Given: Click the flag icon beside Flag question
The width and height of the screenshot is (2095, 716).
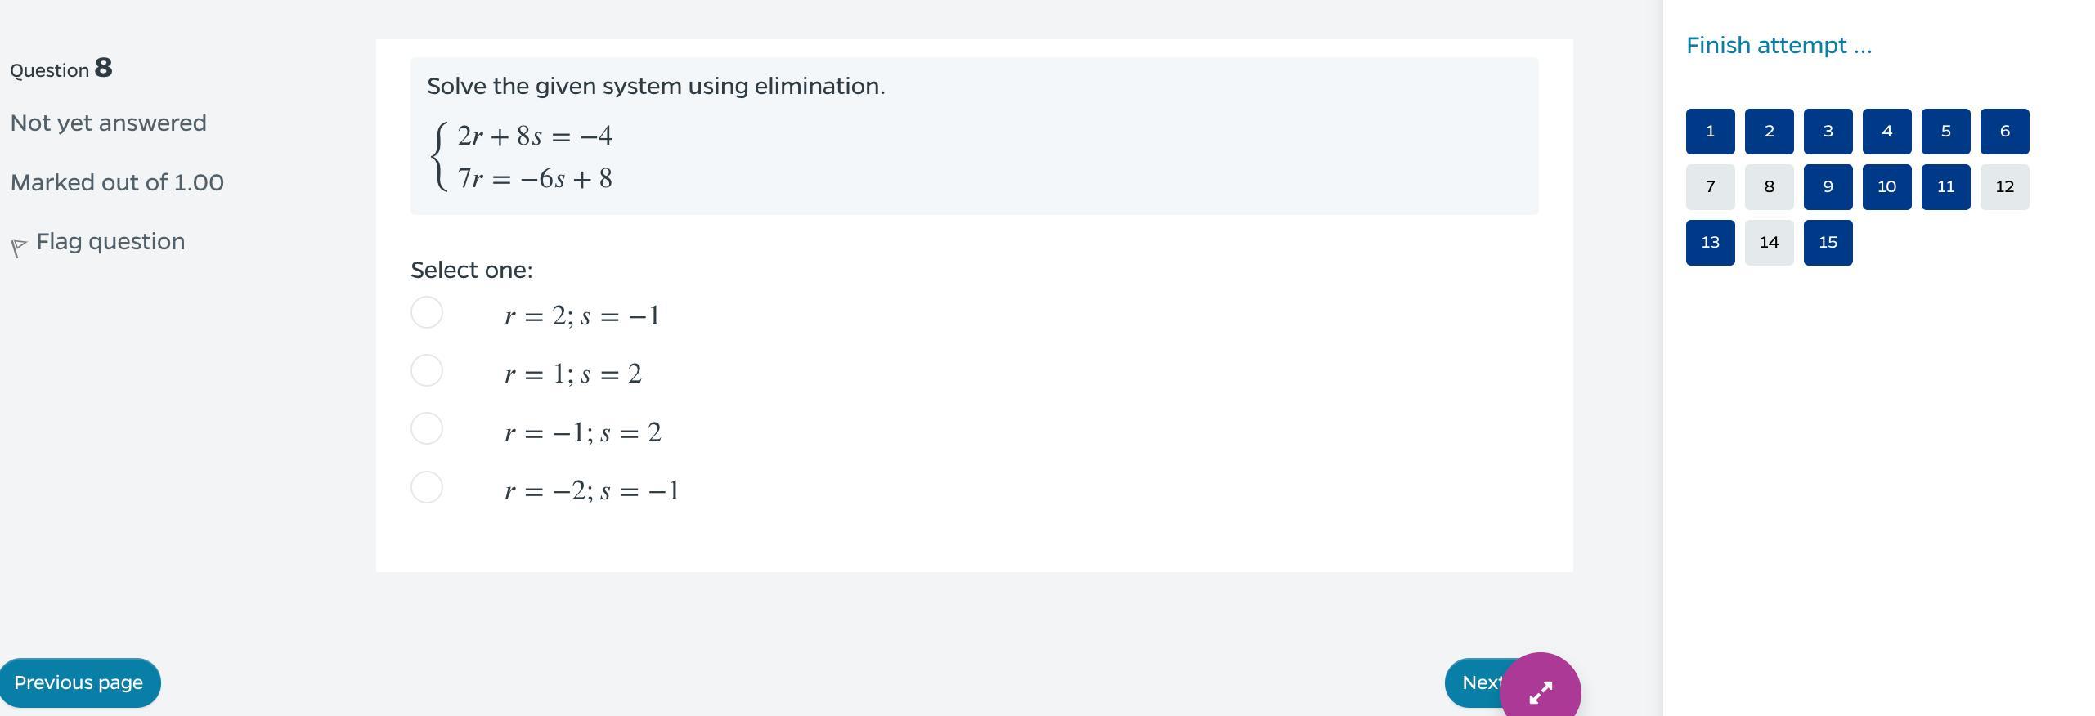Looking at the screenshot, I should (19, 248).
